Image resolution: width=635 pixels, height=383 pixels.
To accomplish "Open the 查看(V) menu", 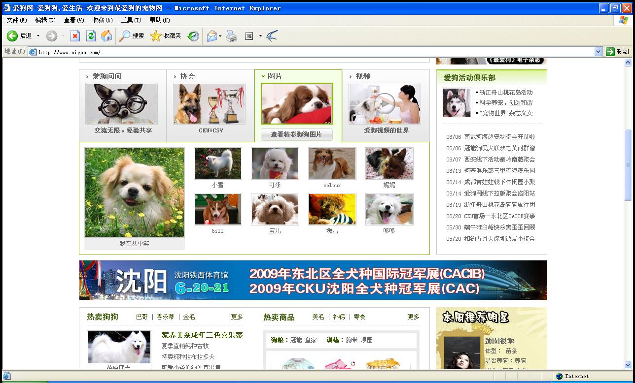I will 73,20.
